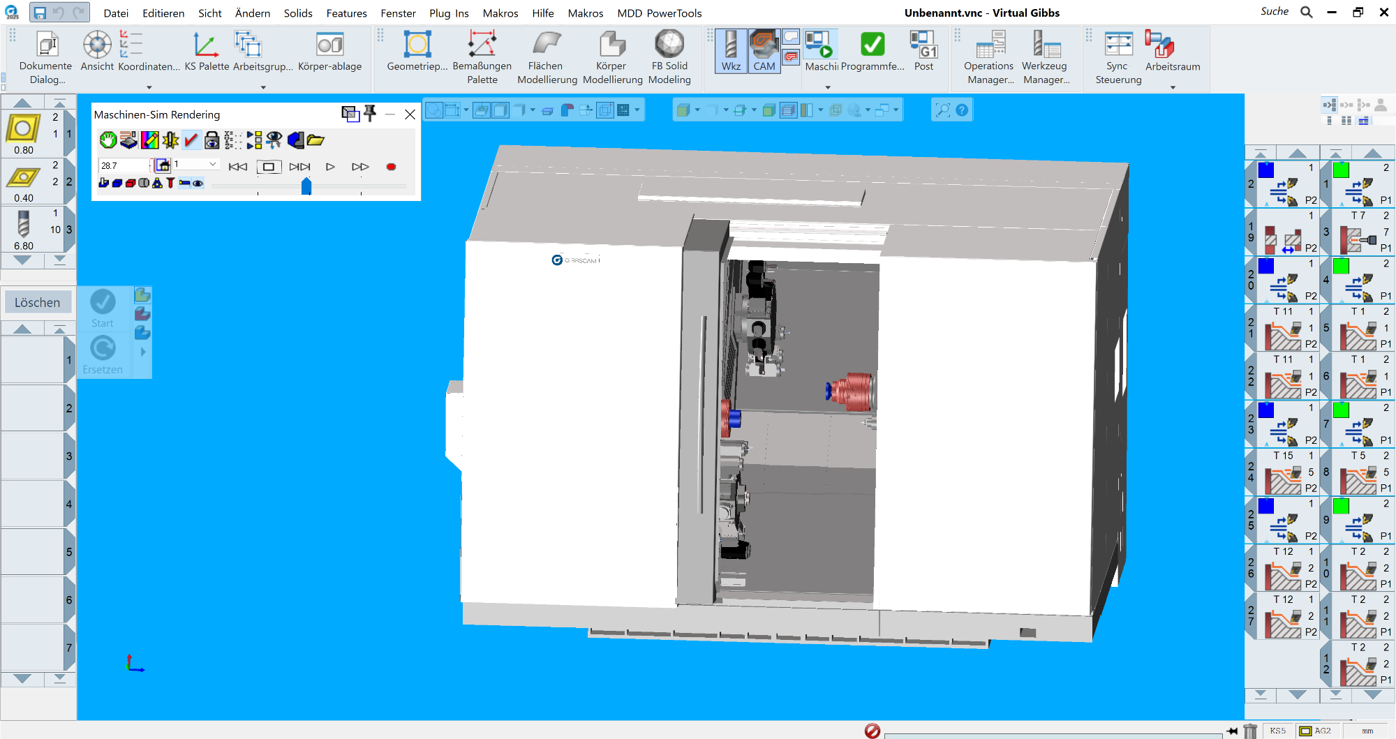Click the collision warning burst icon
This screenshot has width=1396, height=739.
click(170, 140)
